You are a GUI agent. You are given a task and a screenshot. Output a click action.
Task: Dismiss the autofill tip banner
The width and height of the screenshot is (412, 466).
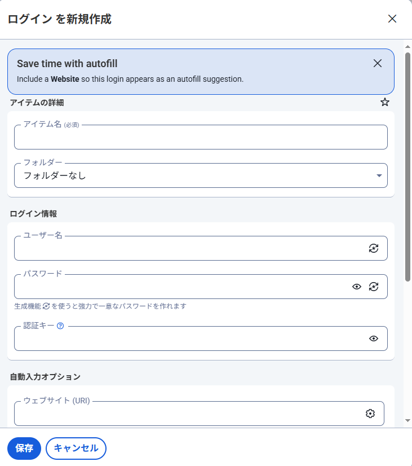click(378, 63)
